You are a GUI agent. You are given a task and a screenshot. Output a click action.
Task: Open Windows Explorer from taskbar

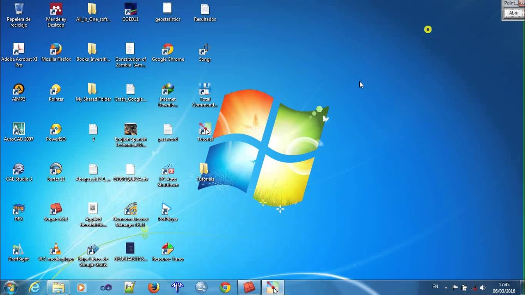coord(58,288)
